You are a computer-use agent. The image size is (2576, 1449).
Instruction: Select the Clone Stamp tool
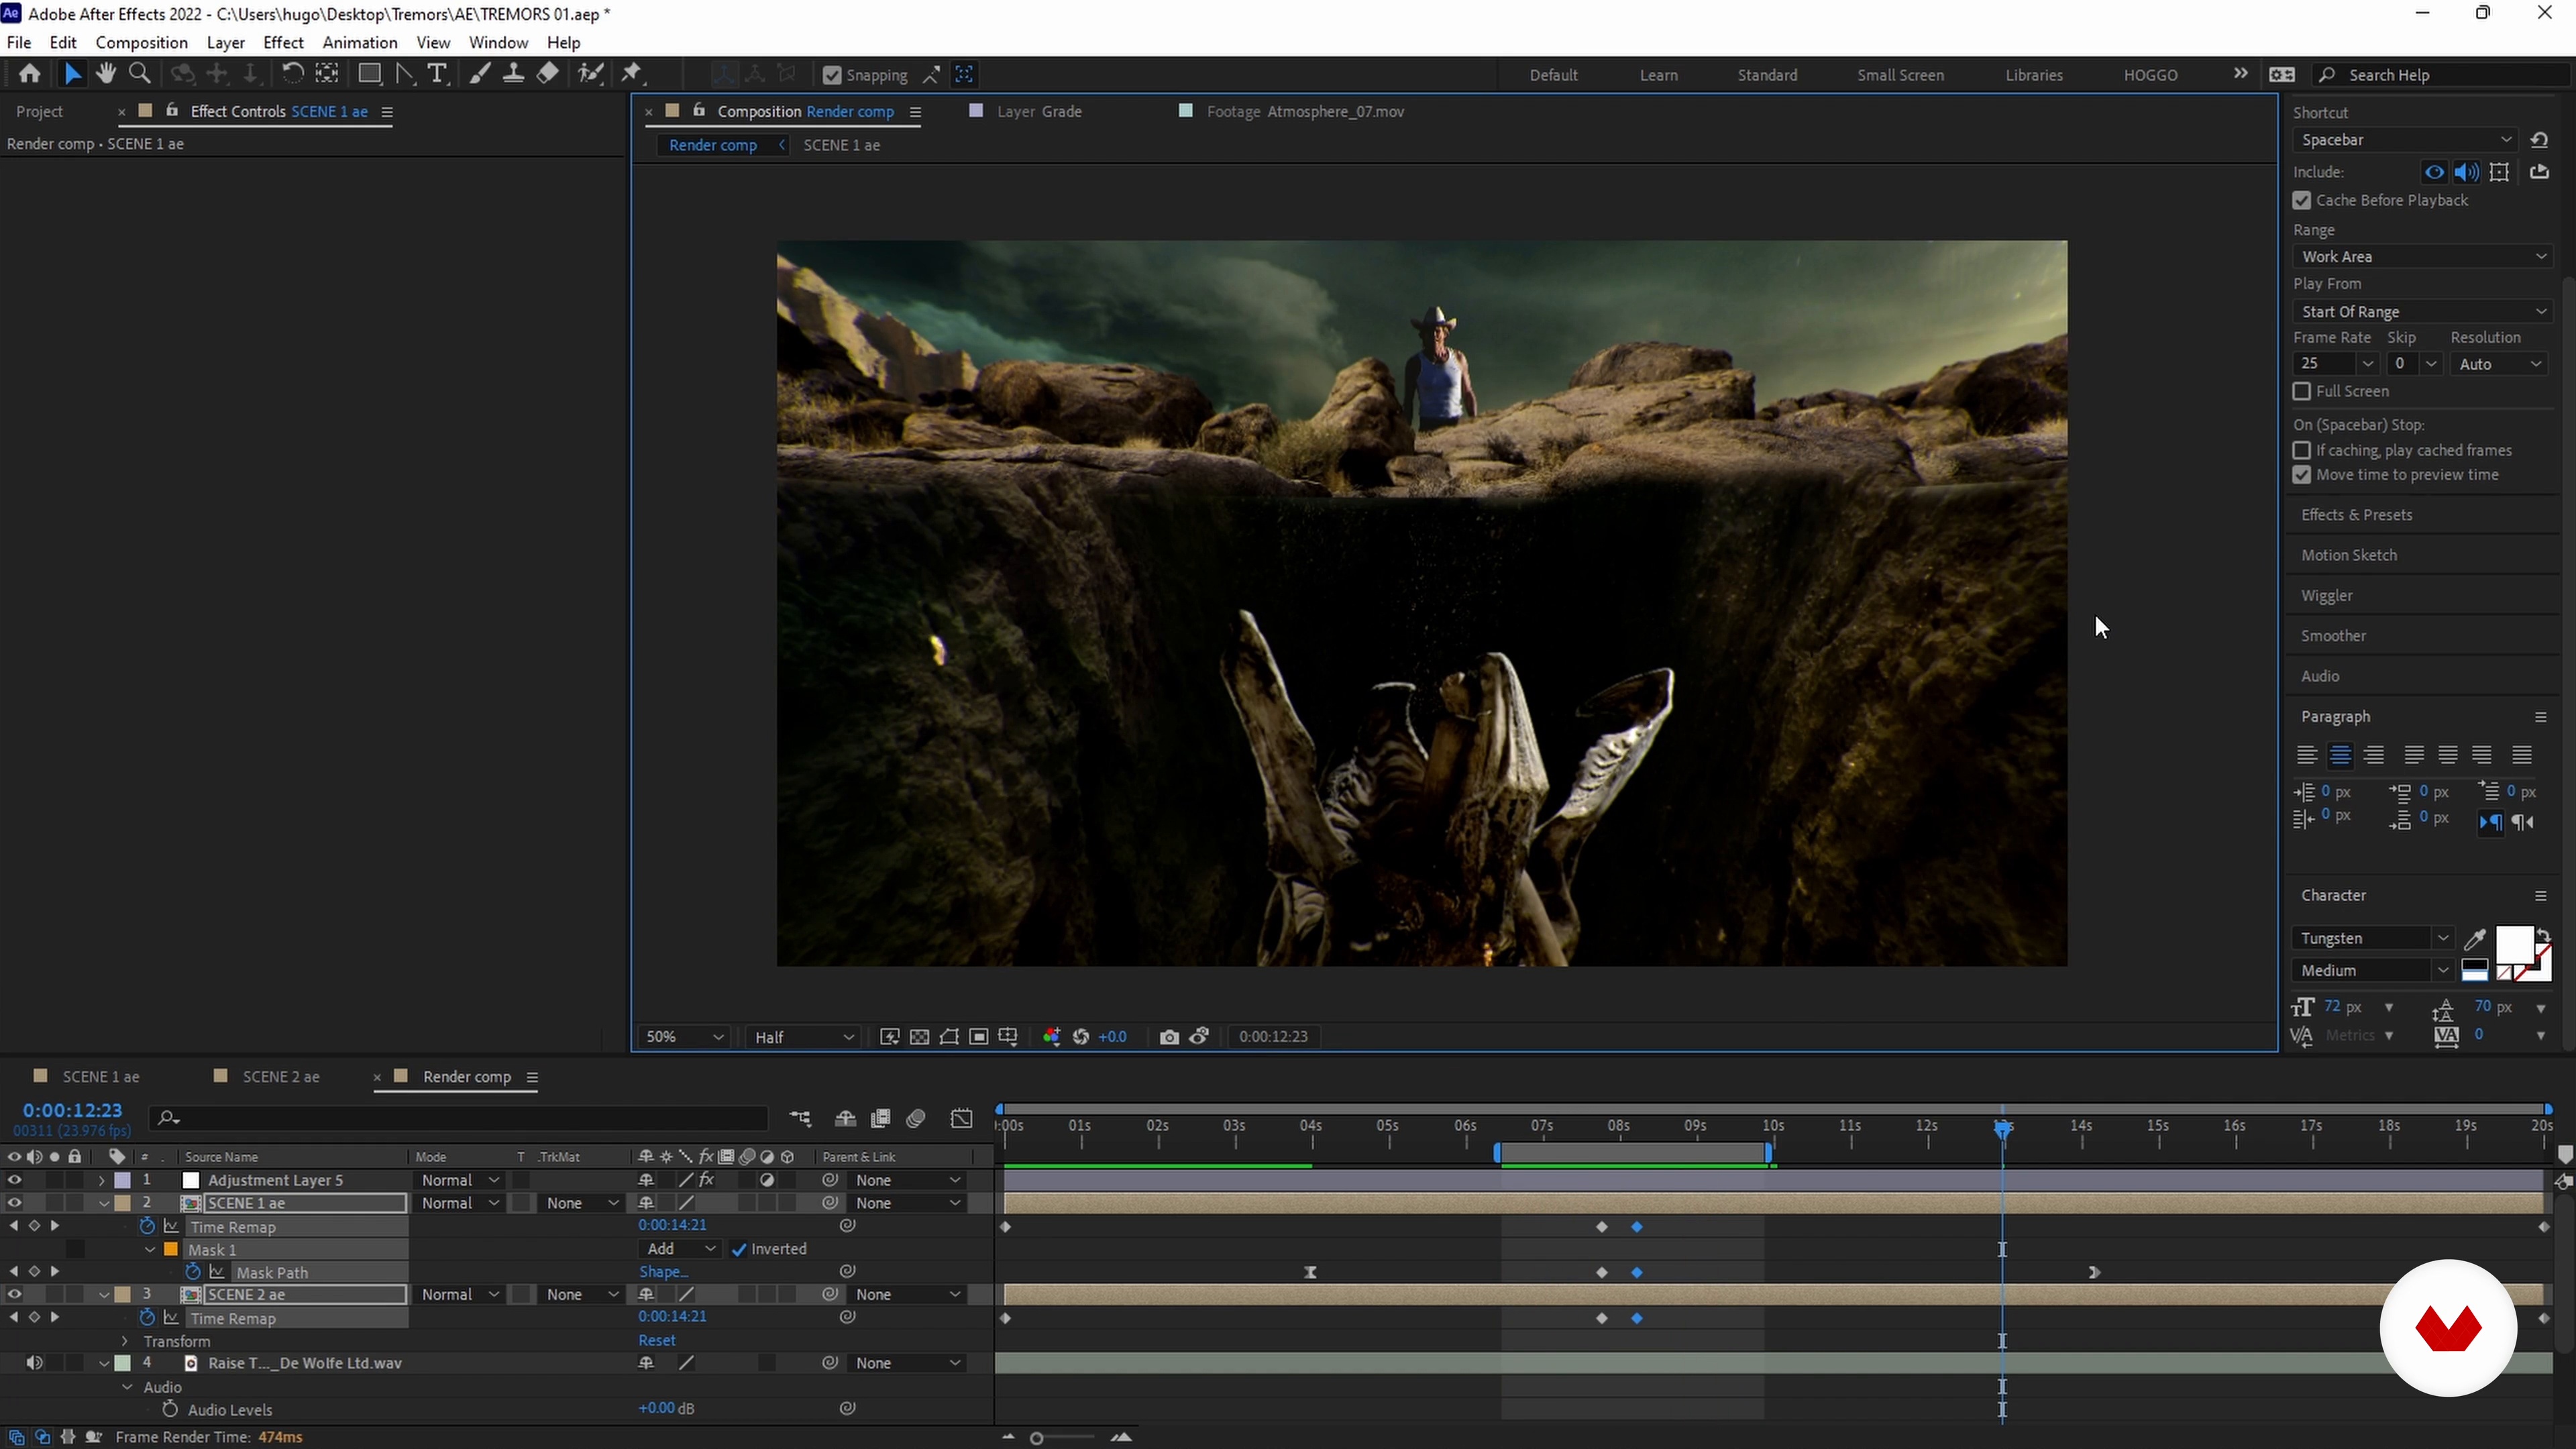(513, 74)
